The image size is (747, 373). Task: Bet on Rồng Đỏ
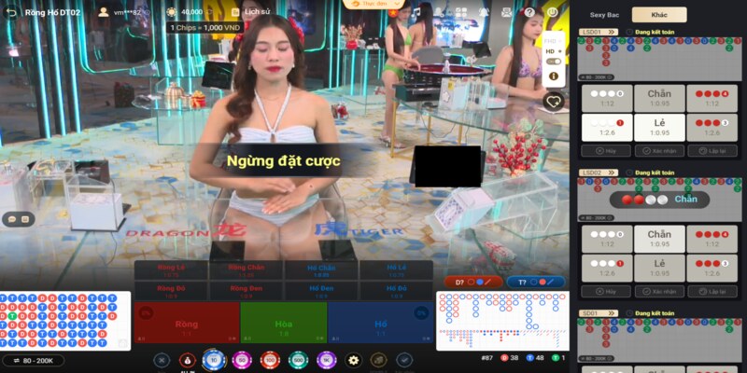(x=171, y=291)
